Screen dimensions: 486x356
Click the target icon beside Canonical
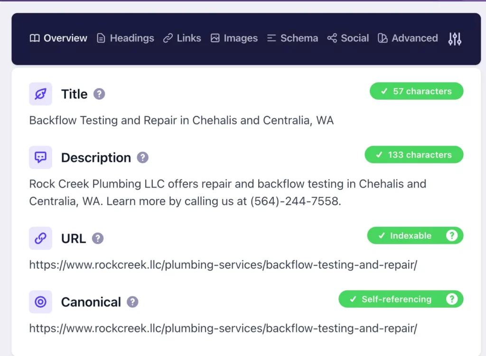pos(40,302)
